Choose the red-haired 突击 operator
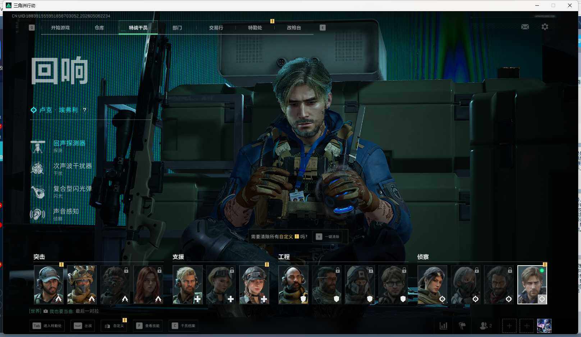581x337 pixels. point(148,285)
